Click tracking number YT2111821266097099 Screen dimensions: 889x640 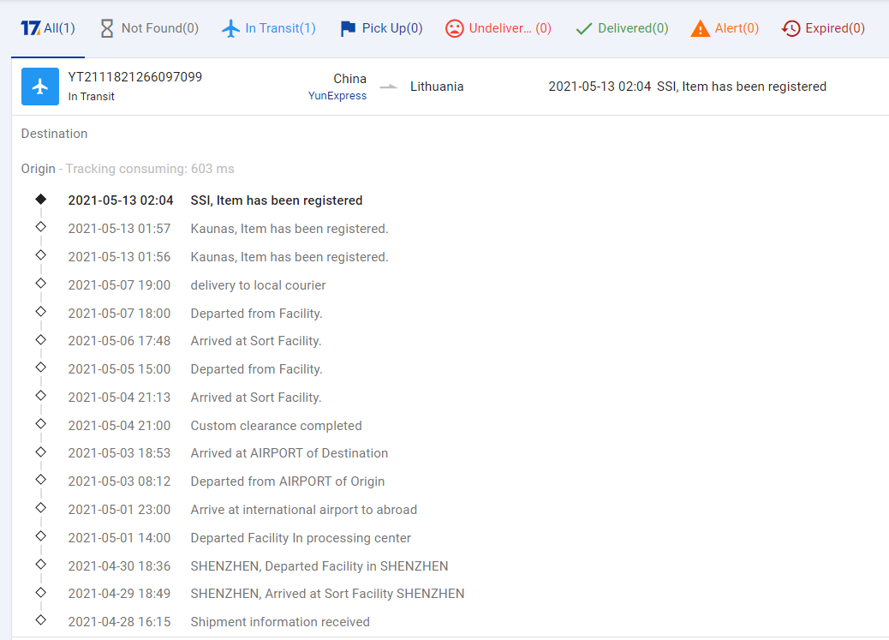(x=135, y=77)
